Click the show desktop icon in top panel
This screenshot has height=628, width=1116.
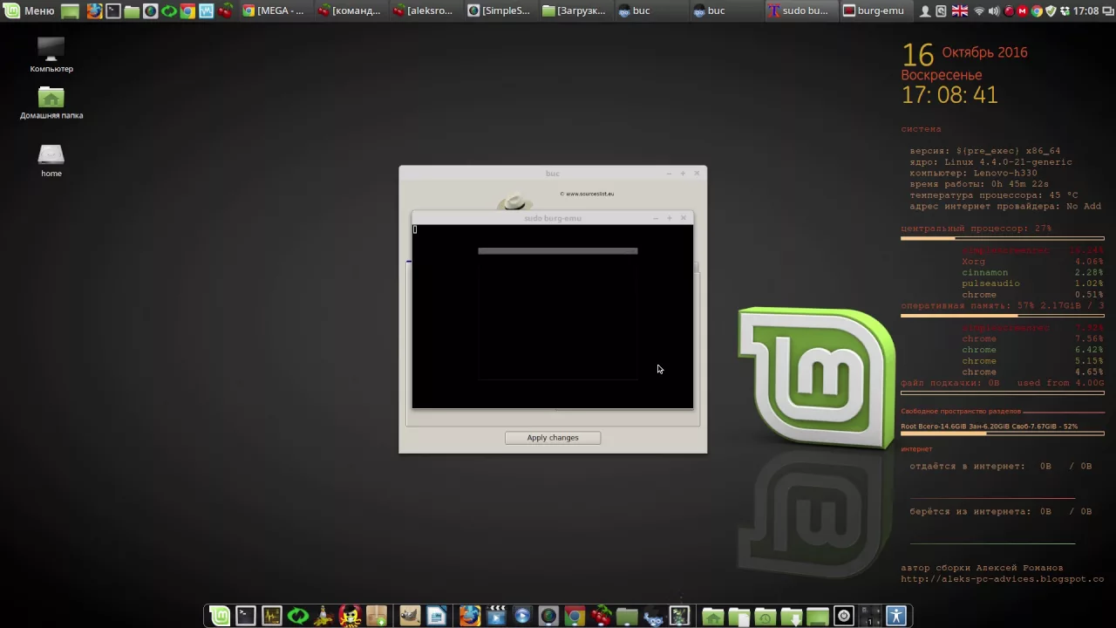(x=70, y=11)
